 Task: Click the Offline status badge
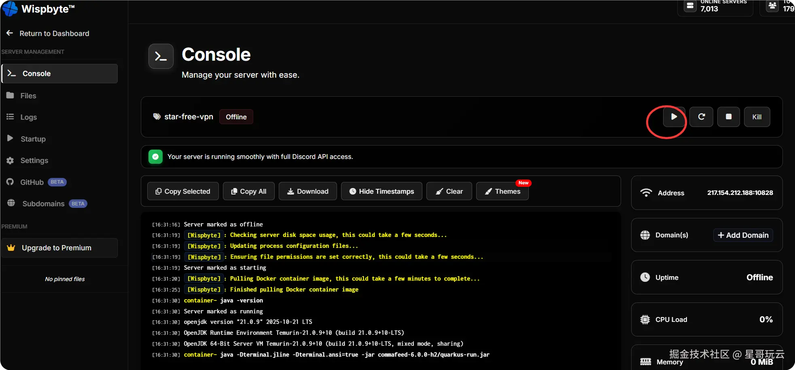click(236, 117)
